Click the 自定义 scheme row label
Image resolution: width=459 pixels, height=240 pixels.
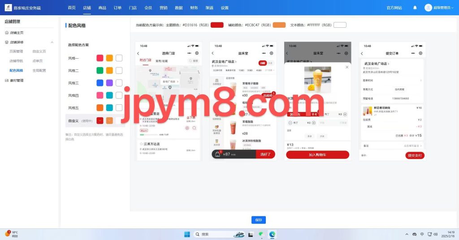click(x=73, y=120)
